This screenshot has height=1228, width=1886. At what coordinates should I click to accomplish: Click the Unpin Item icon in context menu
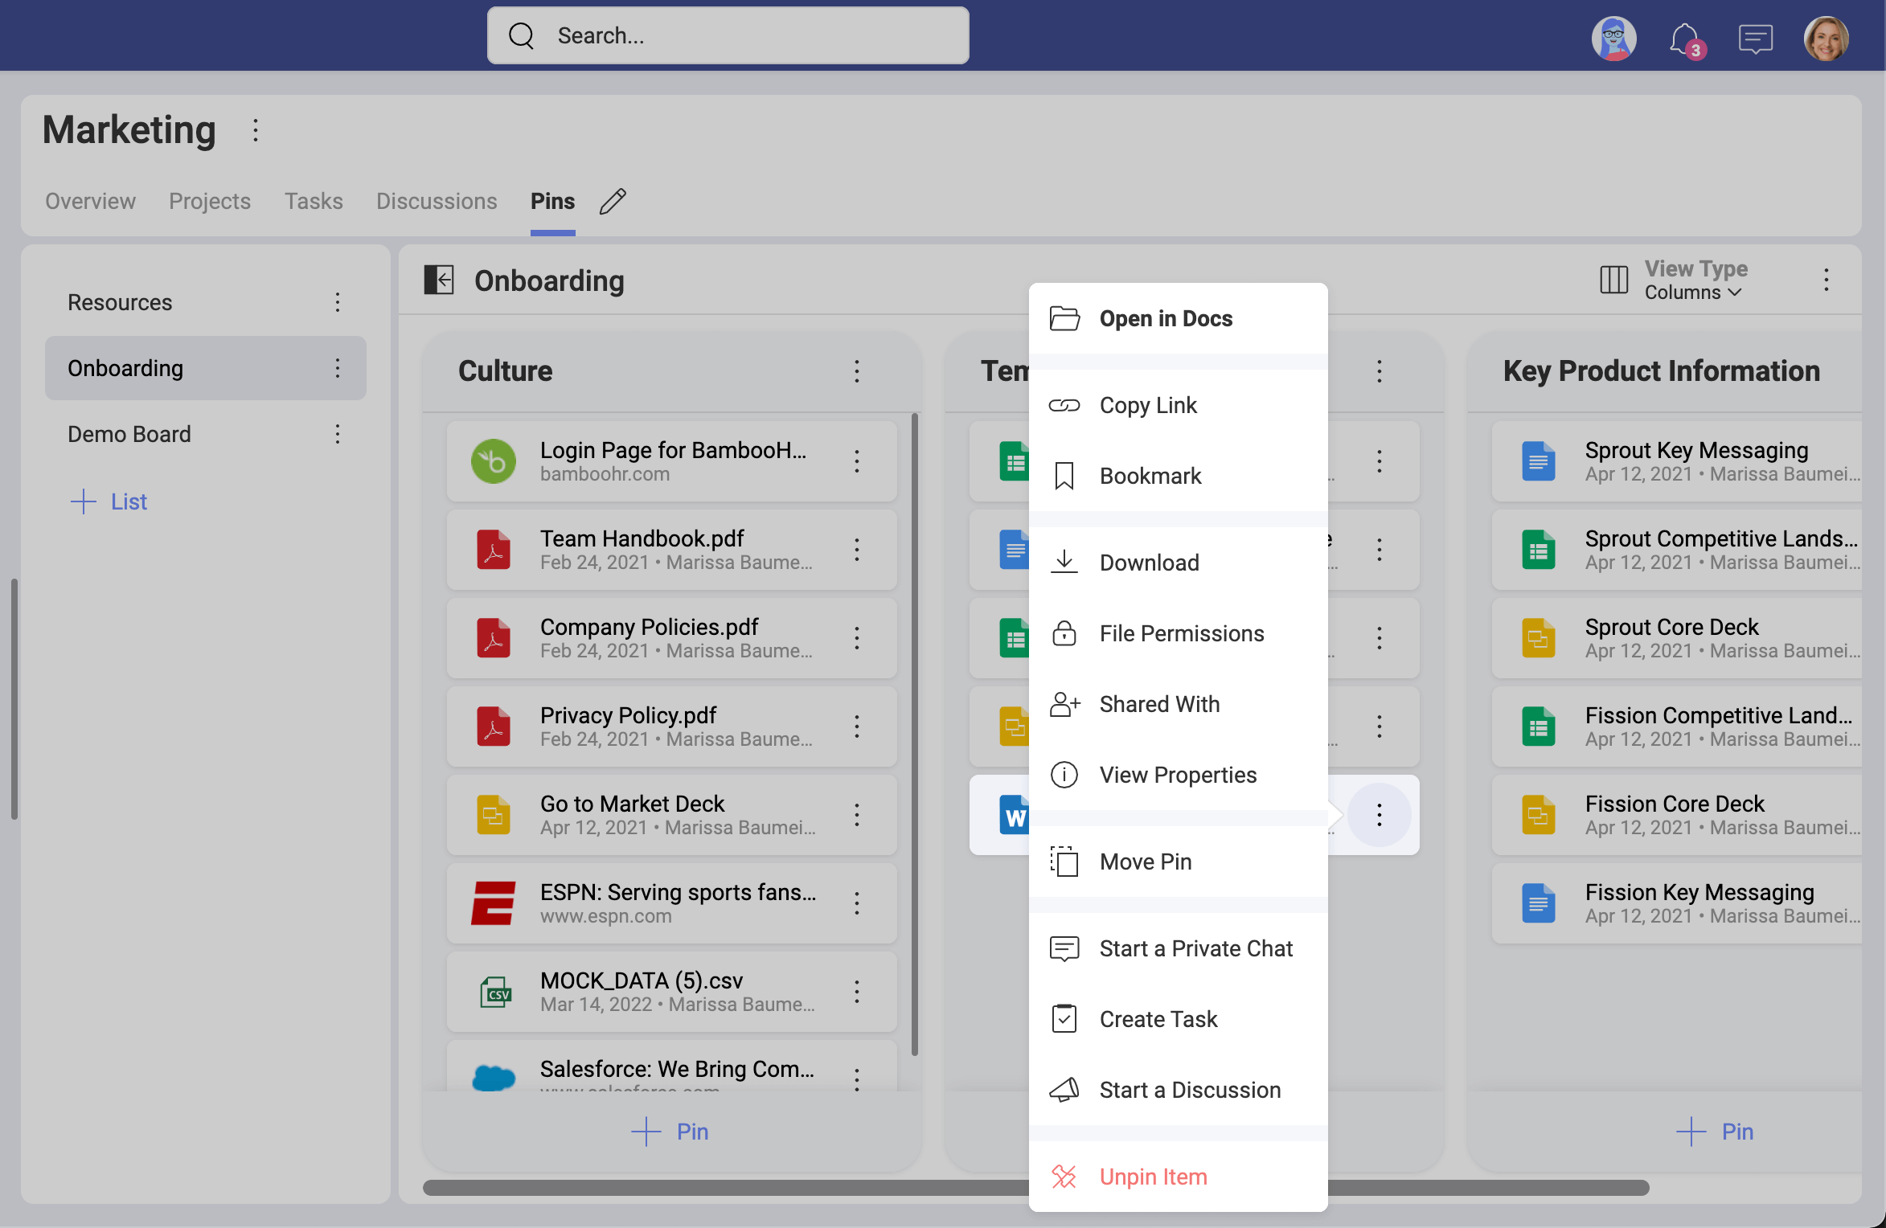1064,1176
